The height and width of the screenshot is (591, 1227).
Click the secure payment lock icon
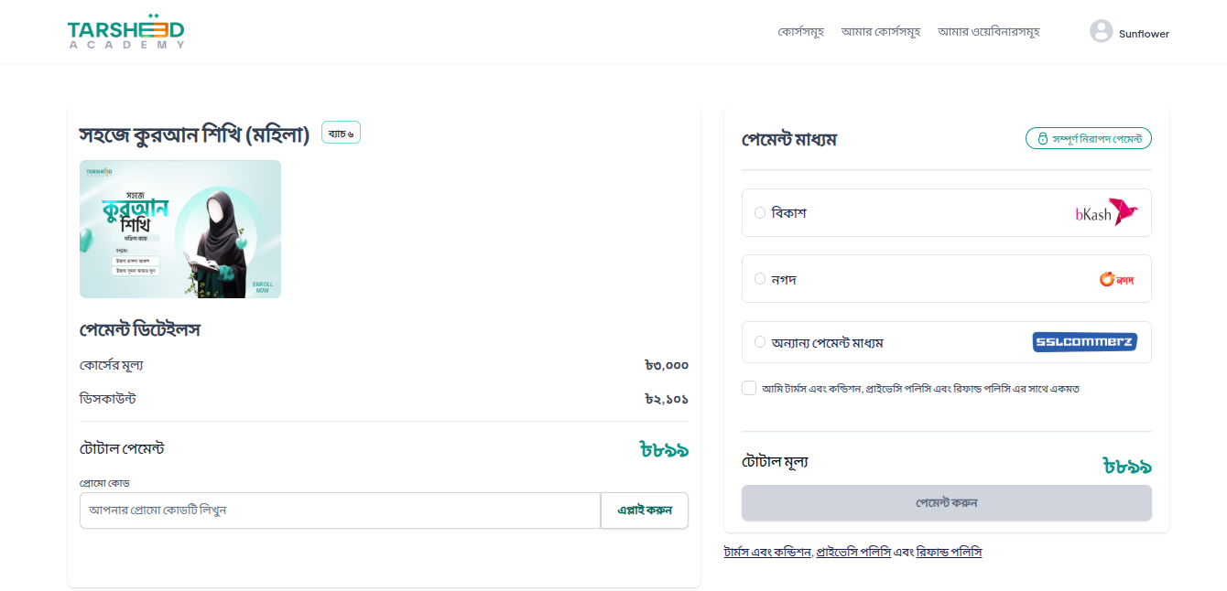click(x=1042, y=139)
